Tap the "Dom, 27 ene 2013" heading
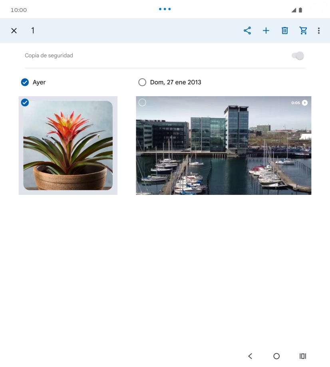330x367 pixels. click(176, 82)
